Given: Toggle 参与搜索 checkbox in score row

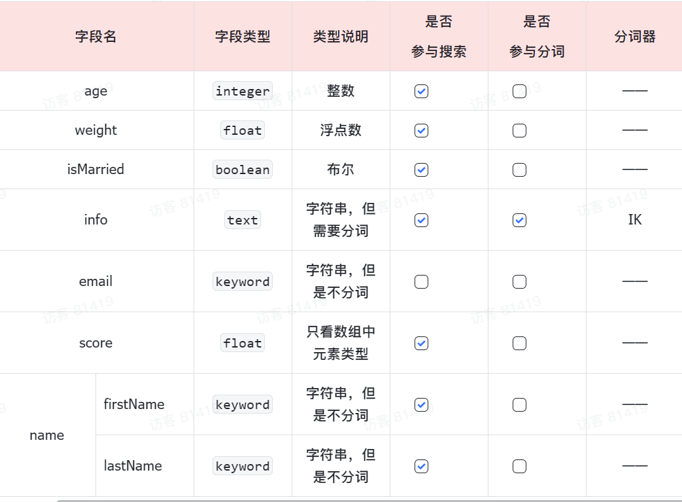Looking at the screenshot, I should pyautogui.click(x=422, y=344).
